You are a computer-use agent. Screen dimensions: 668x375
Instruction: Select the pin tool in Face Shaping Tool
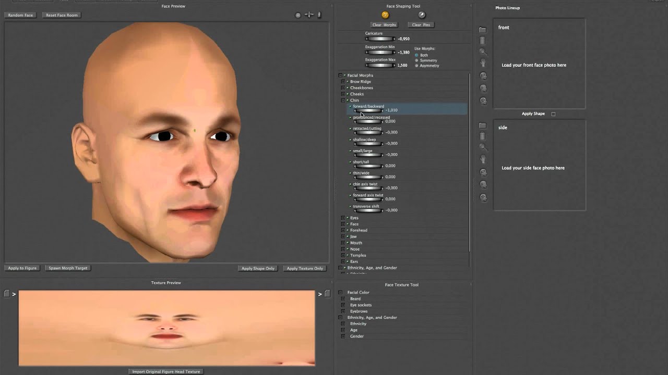(x=422, y=15)
